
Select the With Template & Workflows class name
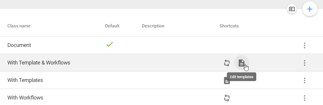click(x=39, y=63)
